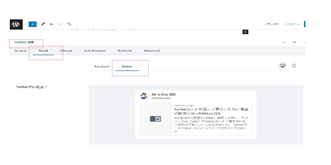Screen dimensions: 331x165
Task: Open the block inserter plus button
Action: coord(33,24)
